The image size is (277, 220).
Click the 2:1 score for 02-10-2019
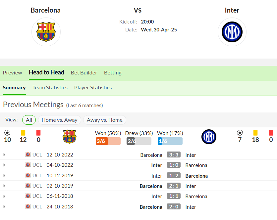coord(174,186)
